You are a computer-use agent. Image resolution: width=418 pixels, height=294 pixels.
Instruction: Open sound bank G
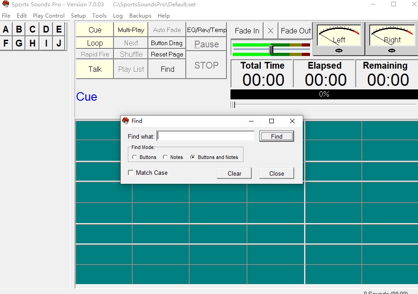(19, 43)
